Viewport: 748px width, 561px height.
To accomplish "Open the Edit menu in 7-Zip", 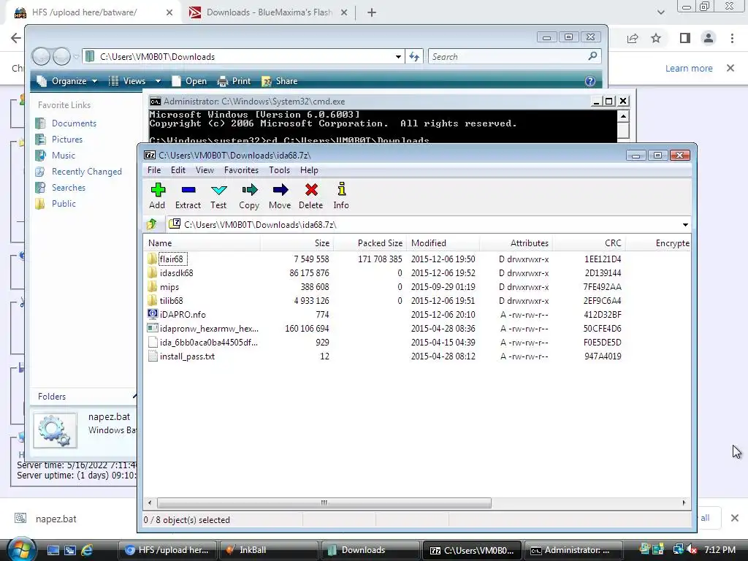I will (178, 170).
